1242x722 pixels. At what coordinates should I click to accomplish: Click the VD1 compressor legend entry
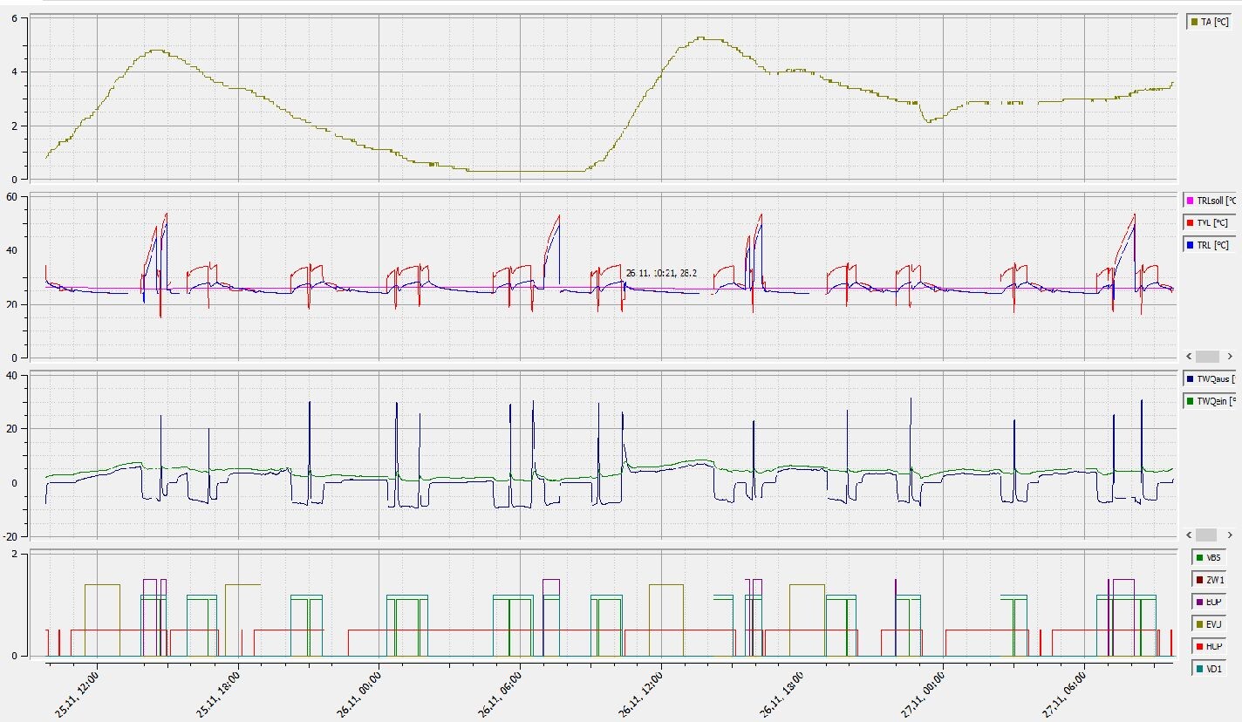point(1209,669)
